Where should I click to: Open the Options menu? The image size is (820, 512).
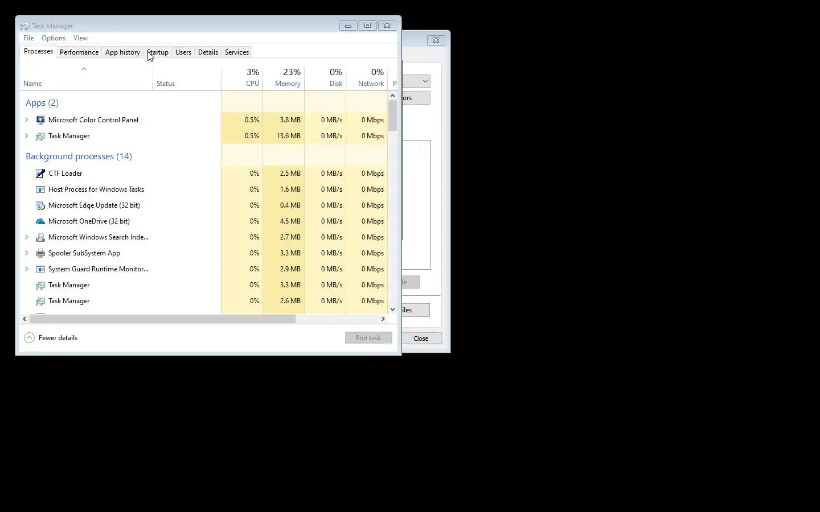(x=54, y=38)
